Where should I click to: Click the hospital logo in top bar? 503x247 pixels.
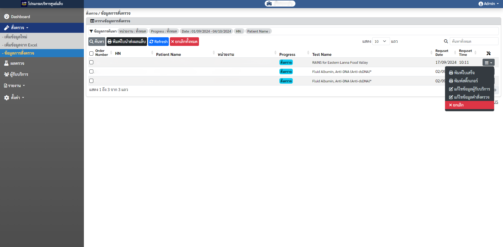pos(269,3)
